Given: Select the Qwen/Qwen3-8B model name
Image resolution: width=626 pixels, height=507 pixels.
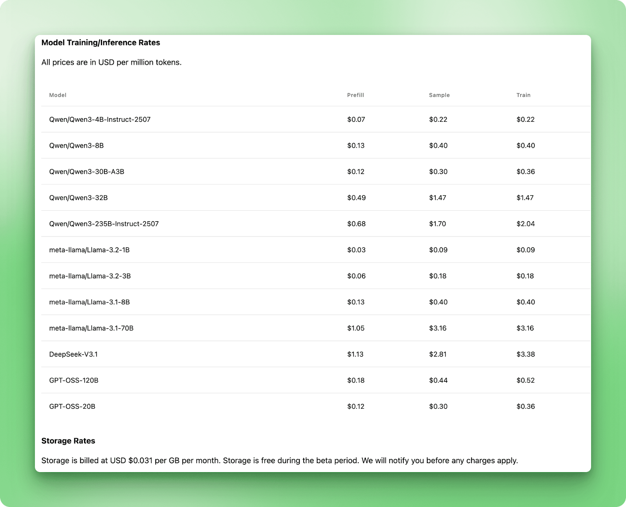Looking at the screenshot, I should click(x=77, y=146).
